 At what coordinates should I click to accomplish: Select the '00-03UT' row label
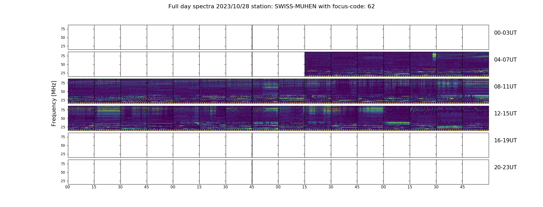(505, 33)
